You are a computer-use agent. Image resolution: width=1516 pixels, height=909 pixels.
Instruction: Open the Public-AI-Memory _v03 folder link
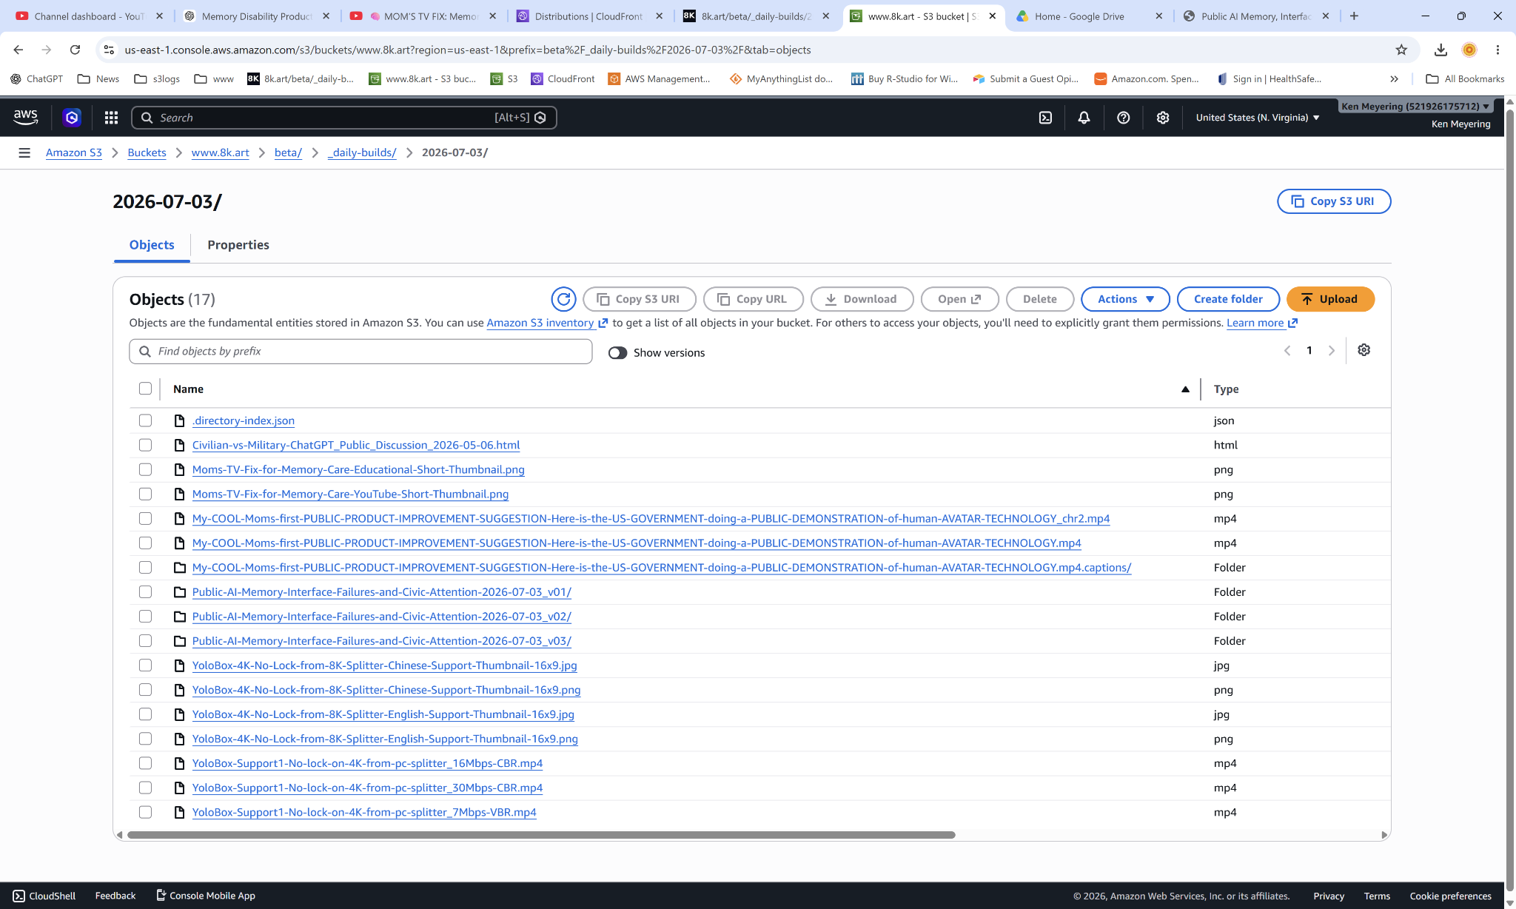pos(381,641)
